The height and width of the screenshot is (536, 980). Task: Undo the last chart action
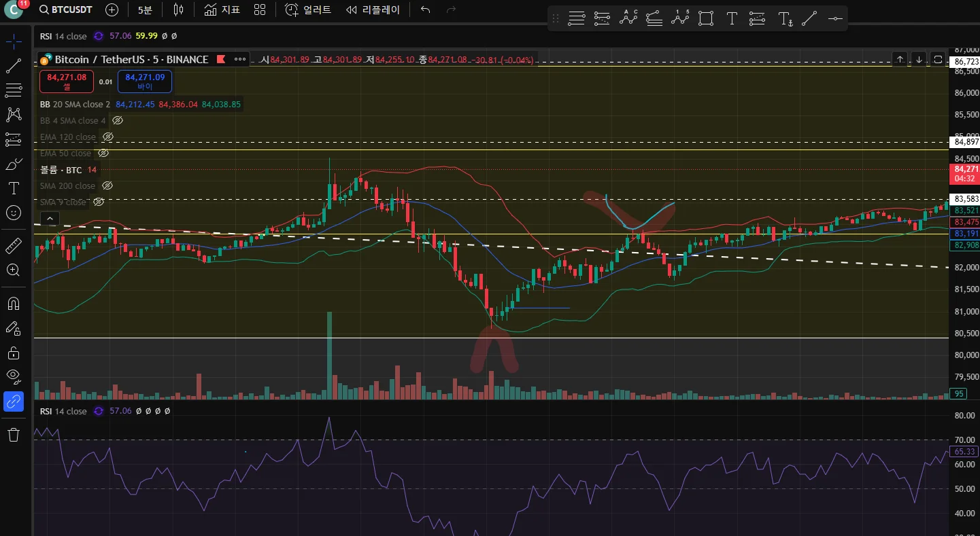(426, 10)
